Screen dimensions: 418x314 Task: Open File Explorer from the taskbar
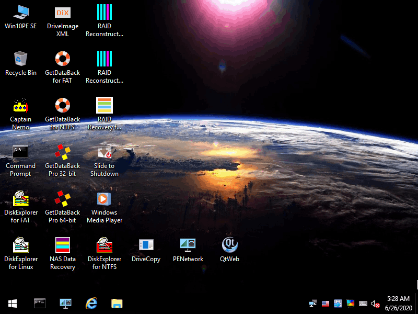(117, 303)
